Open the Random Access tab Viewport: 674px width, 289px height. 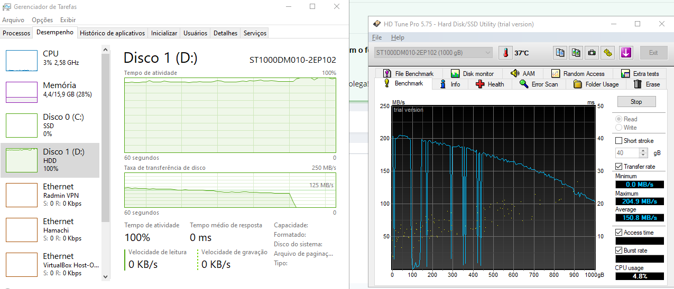point(578,73)
